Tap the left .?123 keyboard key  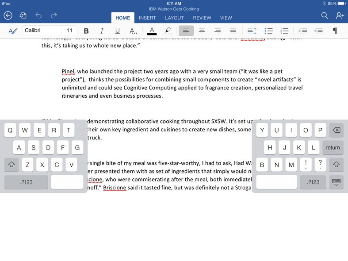[x=26, y=182]
